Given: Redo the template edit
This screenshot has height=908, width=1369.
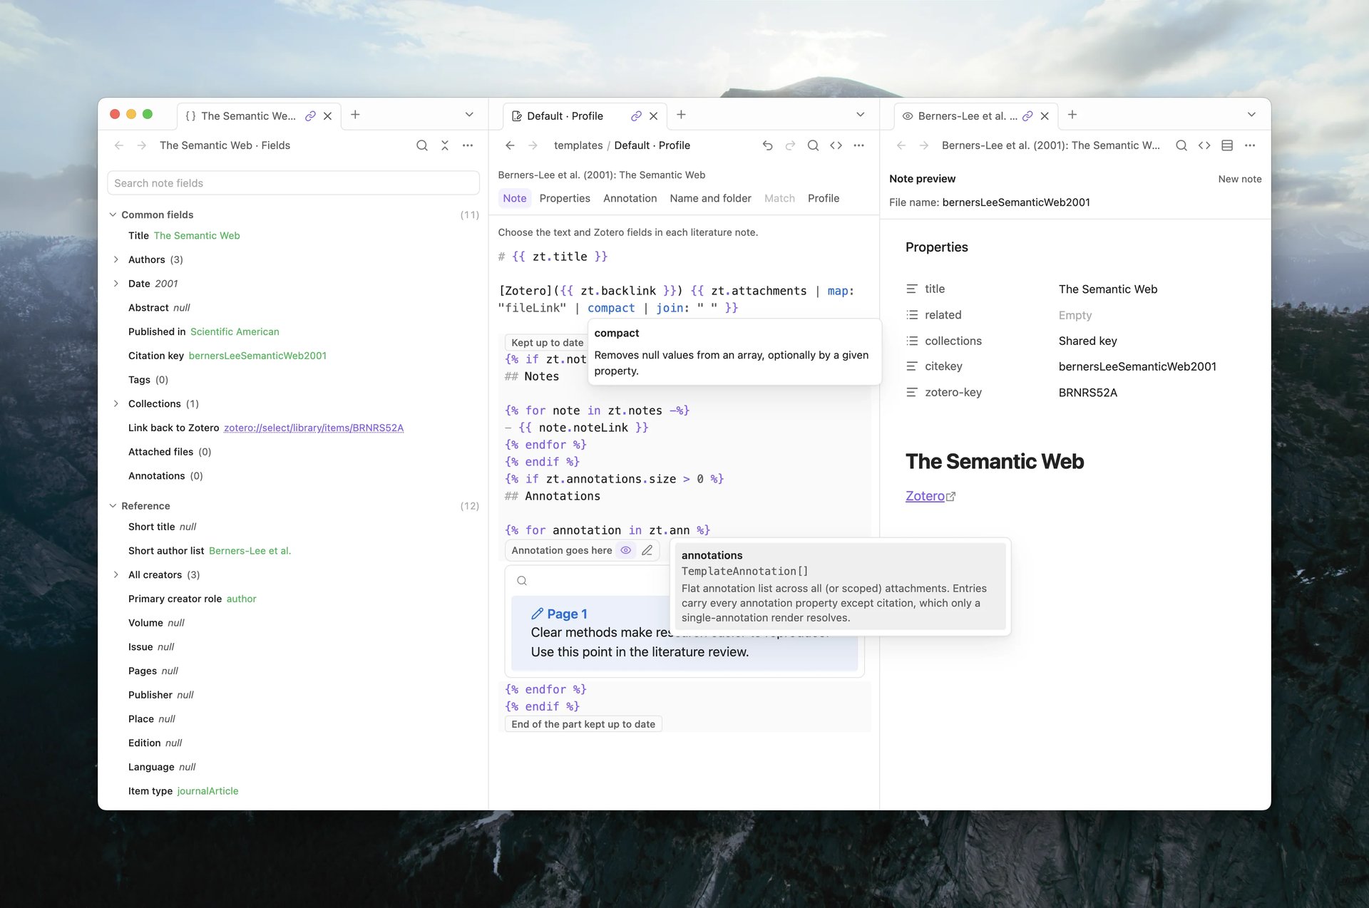Looking at the screenshot, I should point(790,145).
